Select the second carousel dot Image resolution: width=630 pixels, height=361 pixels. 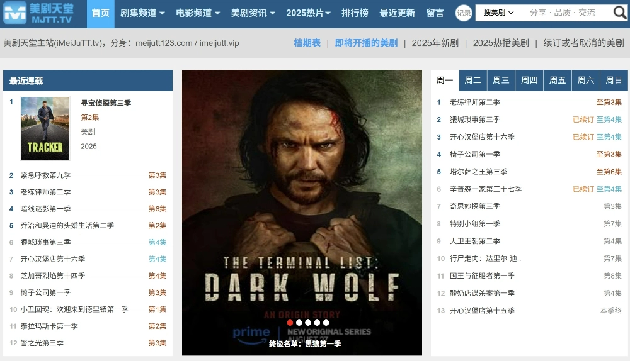299,323
